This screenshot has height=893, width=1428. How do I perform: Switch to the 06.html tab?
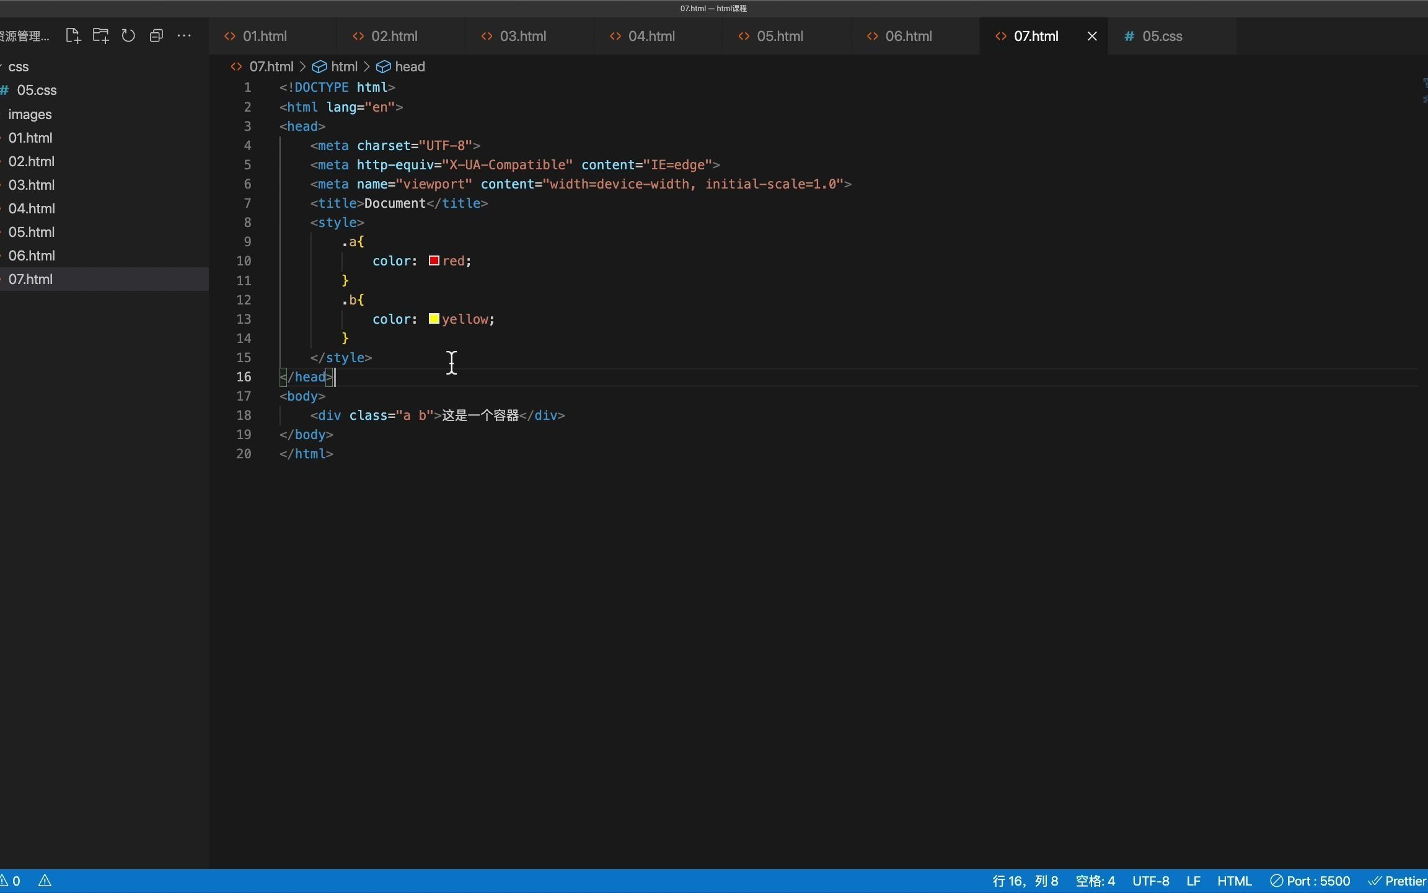click(x=915, y=36)
